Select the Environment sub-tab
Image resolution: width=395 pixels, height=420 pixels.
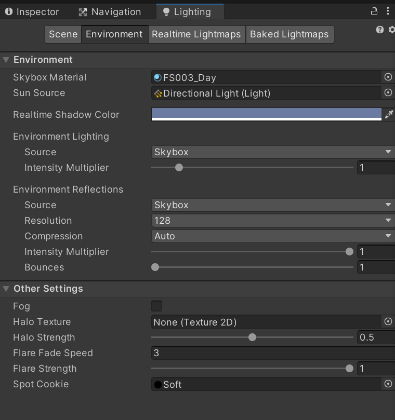(x=115, y=34)
